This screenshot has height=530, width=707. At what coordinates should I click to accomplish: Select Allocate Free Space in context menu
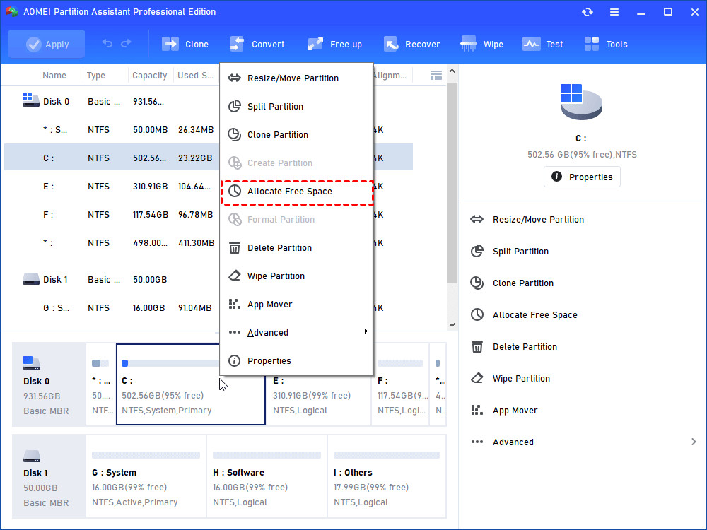coord(297,192)
